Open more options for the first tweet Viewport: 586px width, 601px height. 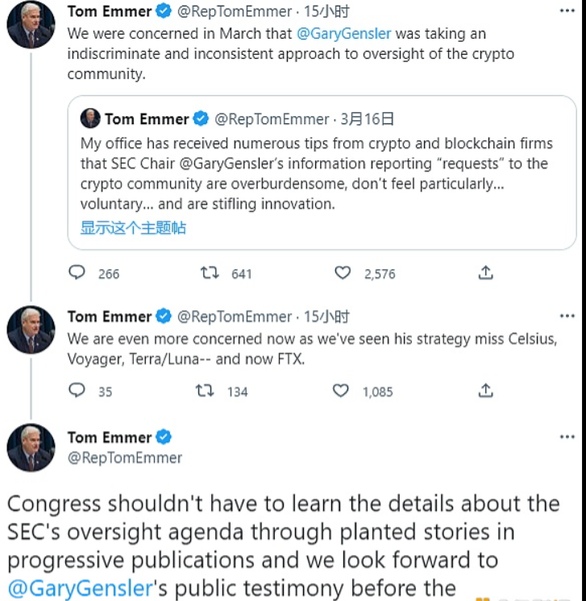(x=567, y=11)
